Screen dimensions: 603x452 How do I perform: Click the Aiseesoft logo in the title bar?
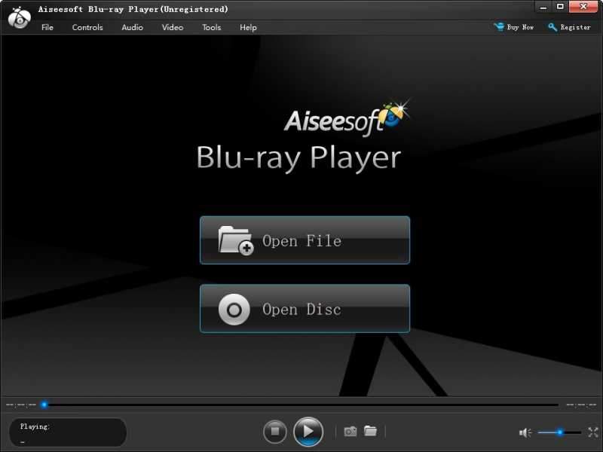[x=17, y=8]
